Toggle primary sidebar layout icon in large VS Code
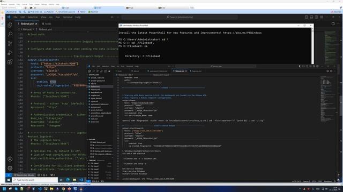 pyautogui.click(x=306, y=17)
